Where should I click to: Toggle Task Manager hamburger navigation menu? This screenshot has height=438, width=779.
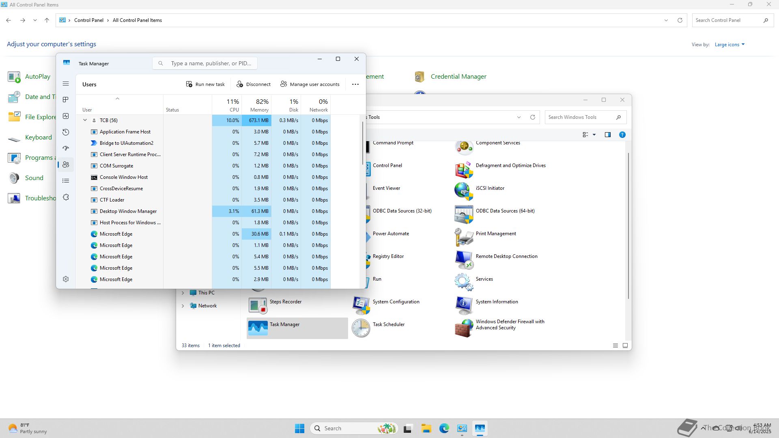click(x=66, y=84)
